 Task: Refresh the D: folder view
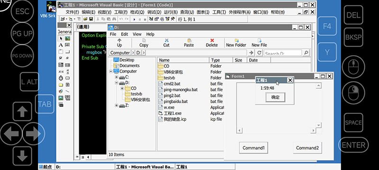point(259,53)
